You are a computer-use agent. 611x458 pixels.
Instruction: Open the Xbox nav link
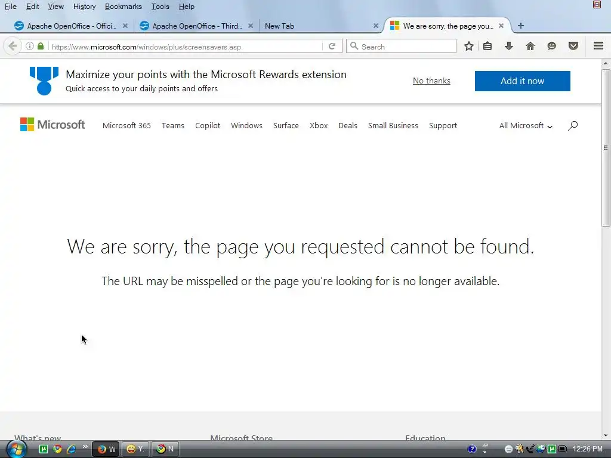pyautogui.click(x=319, y=125)
